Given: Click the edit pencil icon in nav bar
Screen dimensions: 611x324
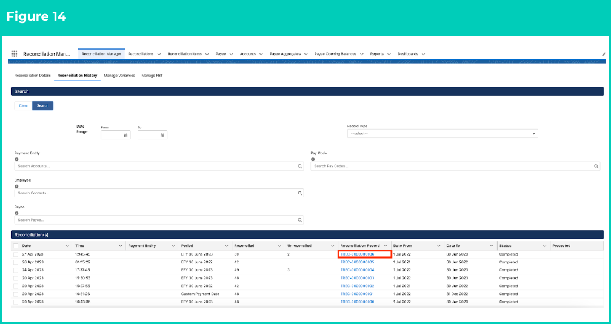Looking at the screenshot, I should pos(604,54).
